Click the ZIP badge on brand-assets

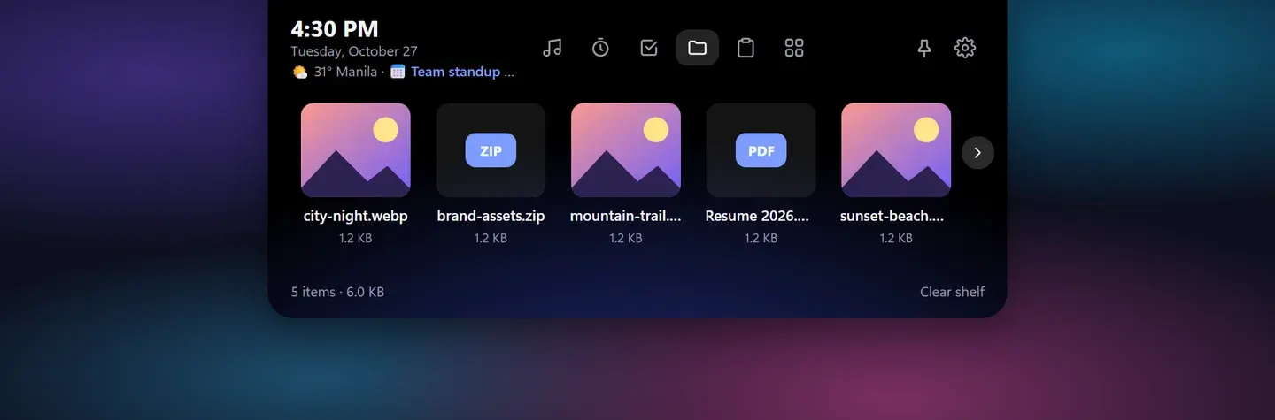[491, 150]
